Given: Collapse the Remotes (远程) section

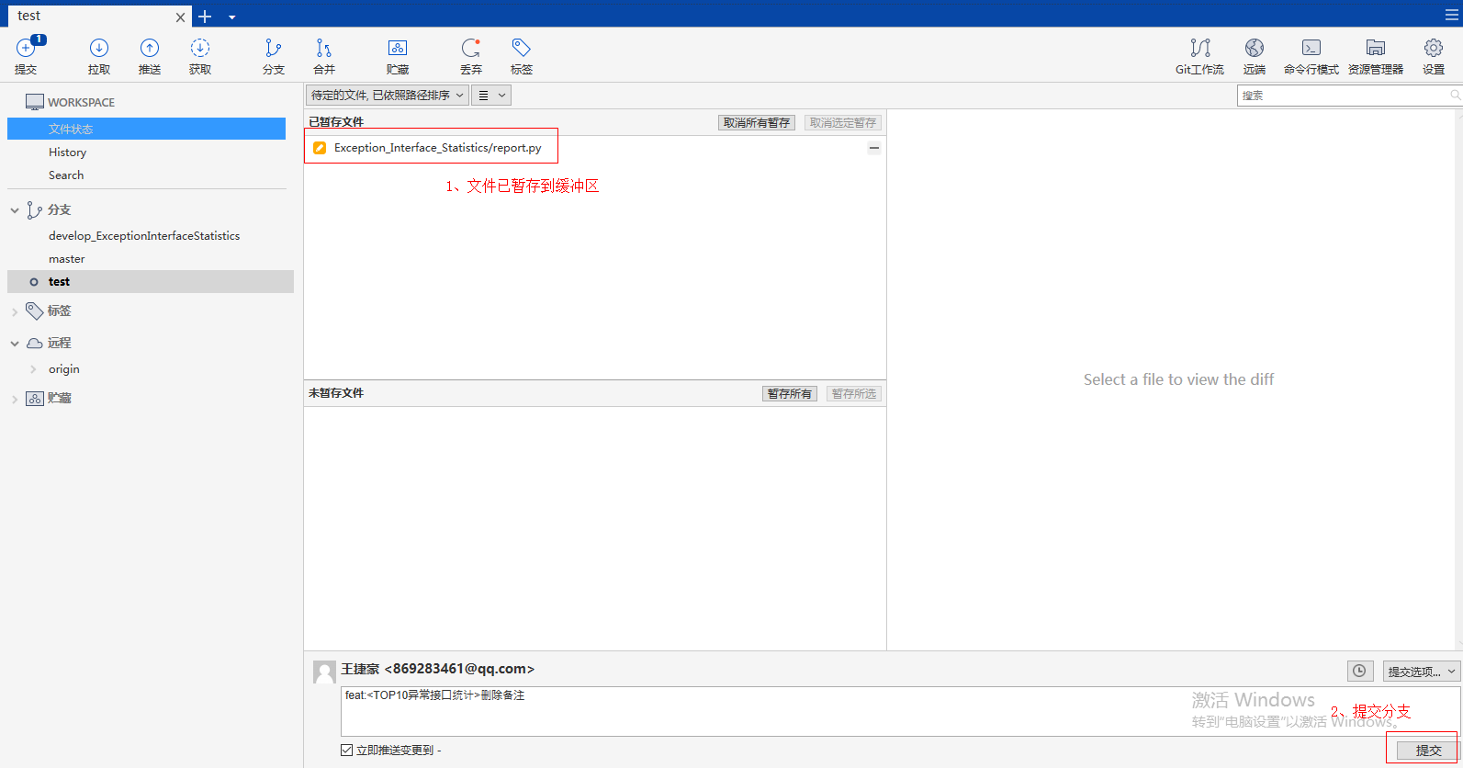Looking at the screenshot, I should [15, 344].
